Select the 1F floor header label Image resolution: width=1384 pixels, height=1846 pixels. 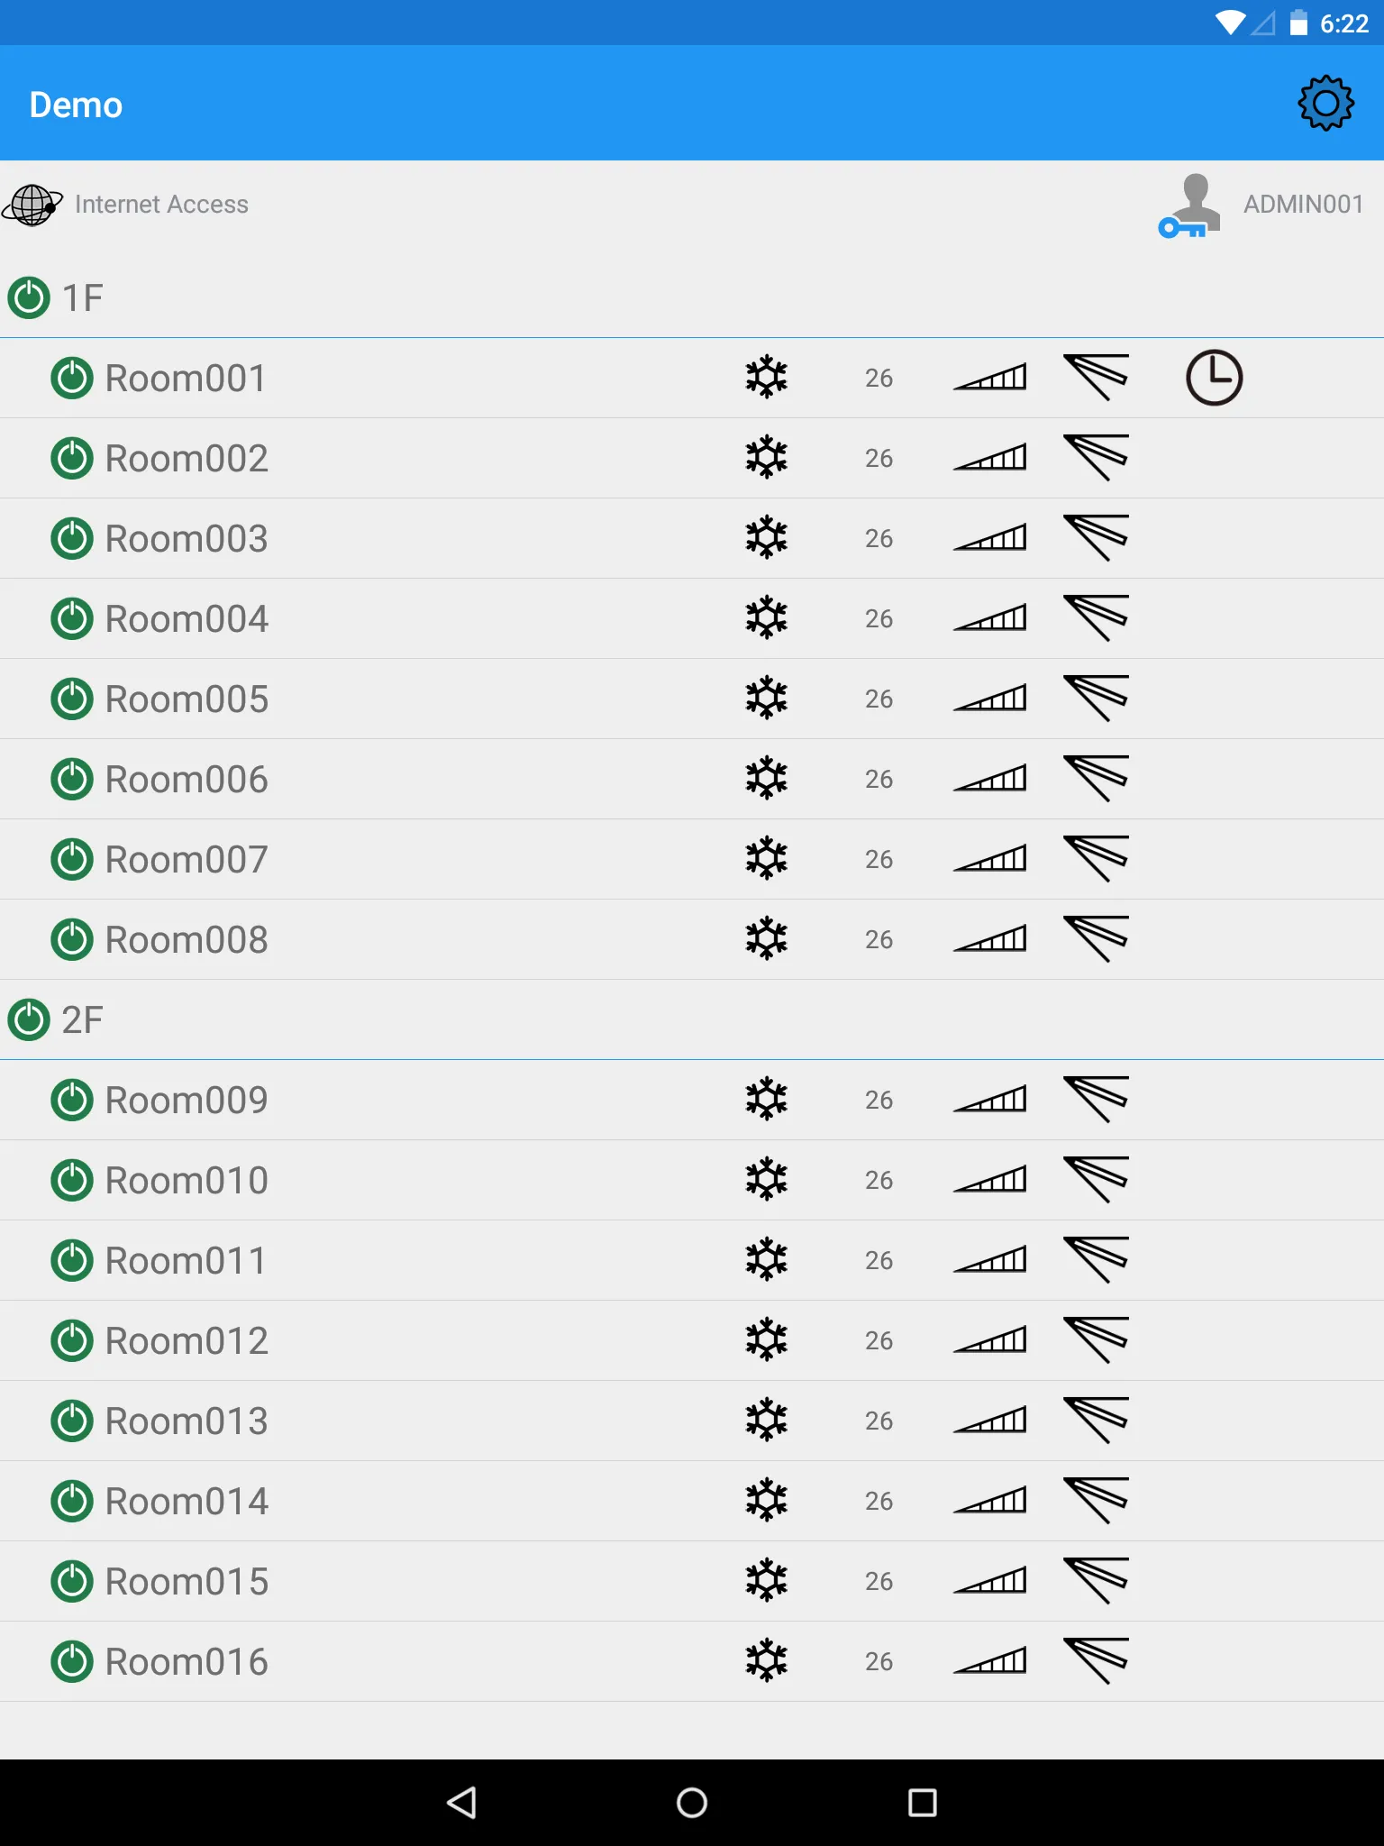82,298
